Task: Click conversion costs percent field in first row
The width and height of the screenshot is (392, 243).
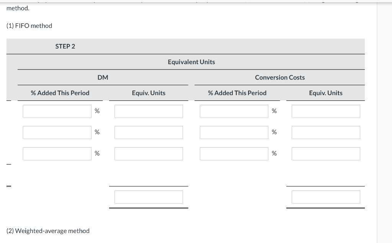Action: (234, 111)
